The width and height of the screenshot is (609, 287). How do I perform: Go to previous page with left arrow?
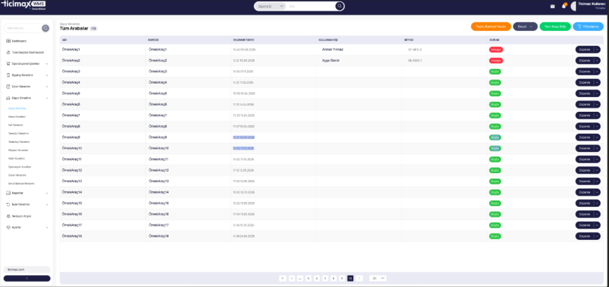click(x=283, y=278)
